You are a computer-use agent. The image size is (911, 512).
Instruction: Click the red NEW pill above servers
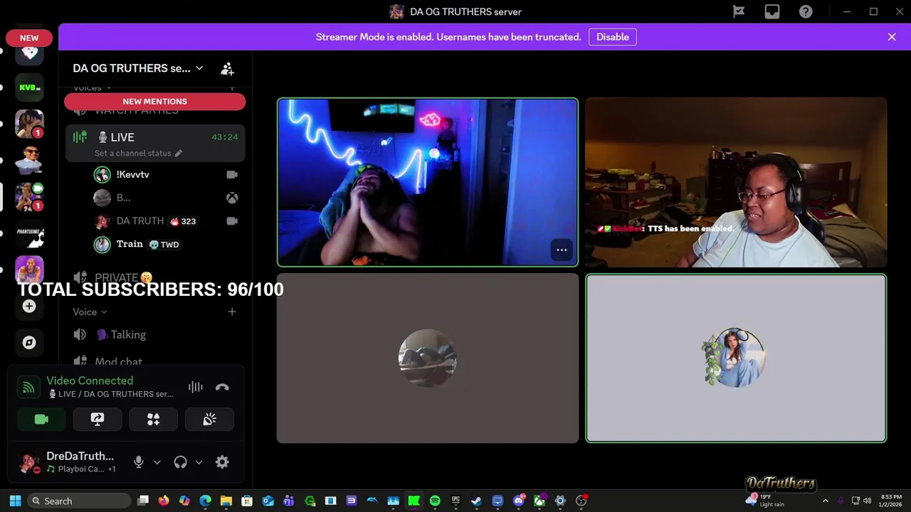(x=29, y=38)
